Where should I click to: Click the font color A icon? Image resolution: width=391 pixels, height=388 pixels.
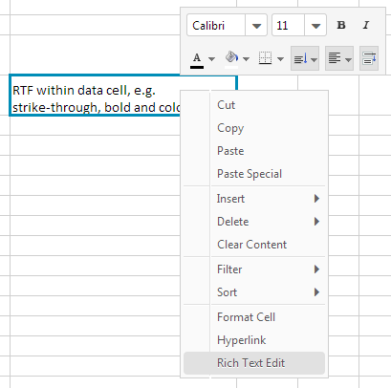pyautogui.click(x=197, y=57)
